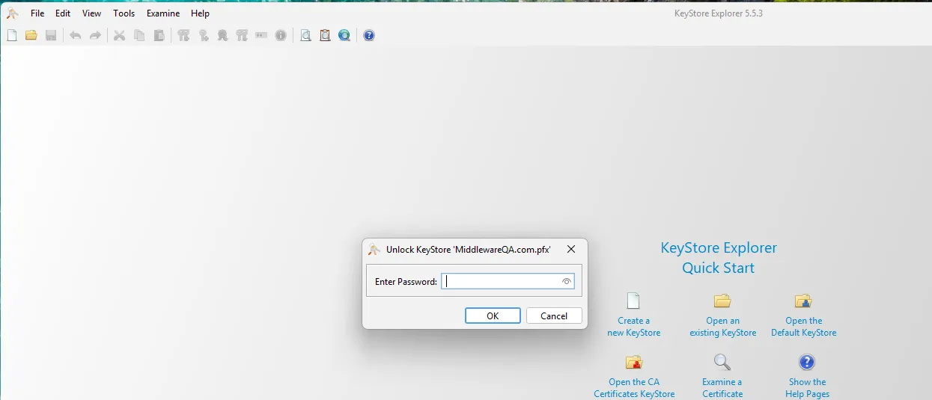
Task: Click the Examine SSL globe toolbar icon
Action: pos(344,35)
